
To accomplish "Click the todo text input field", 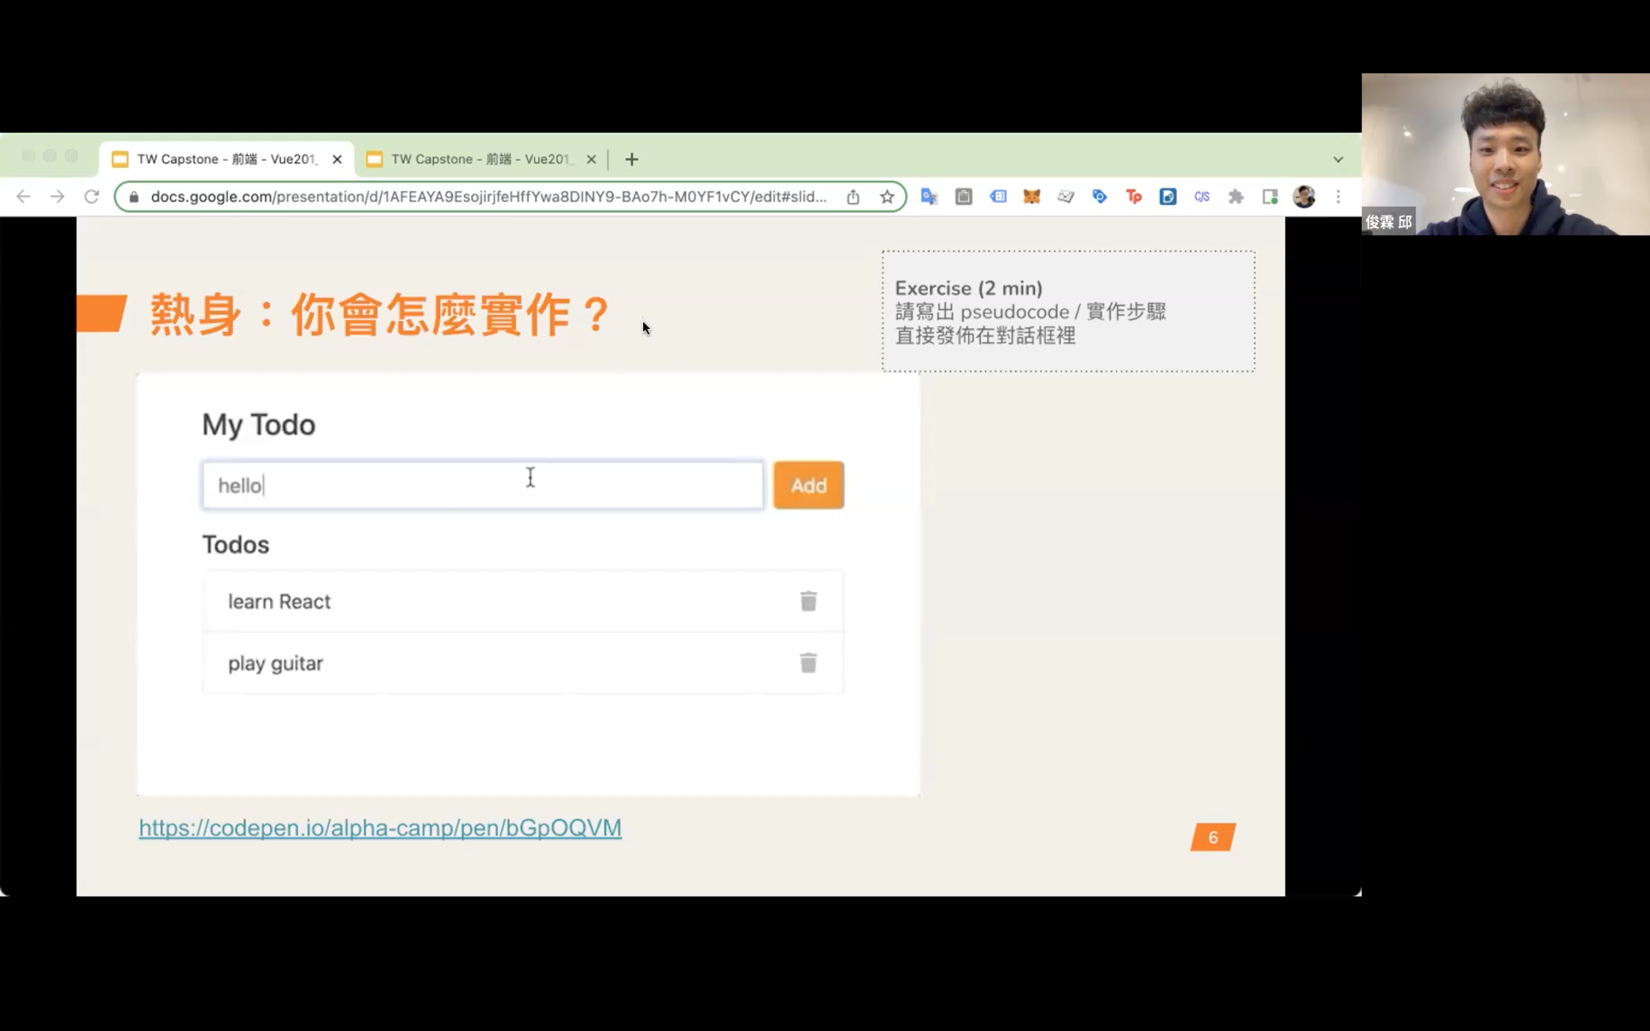I will tap(482, 486).
